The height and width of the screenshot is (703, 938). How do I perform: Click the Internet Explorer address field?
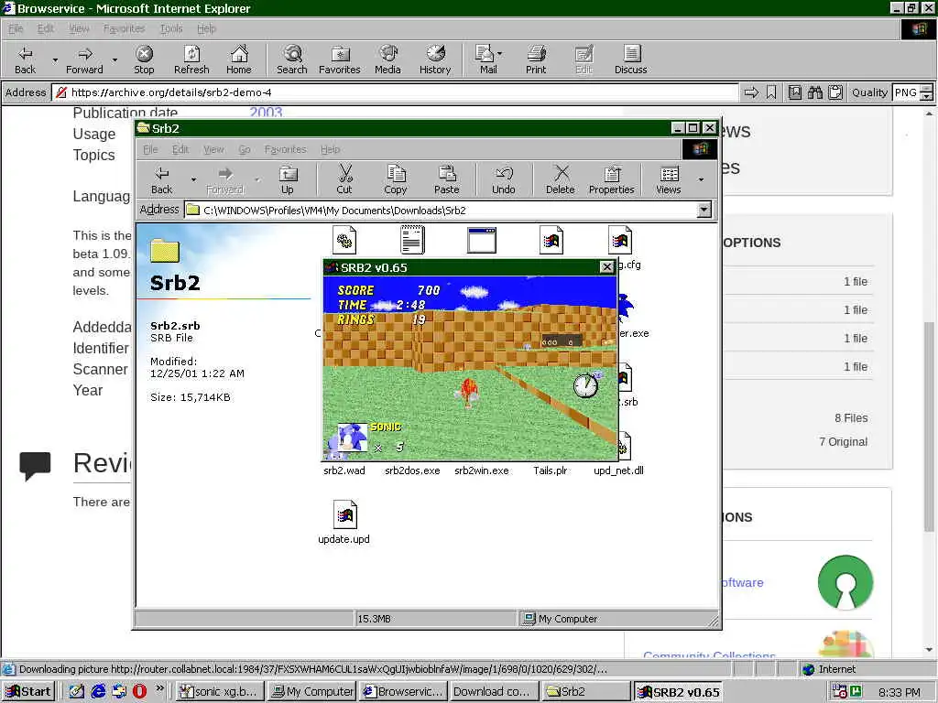pyautogui.click(x=395, y=92)
